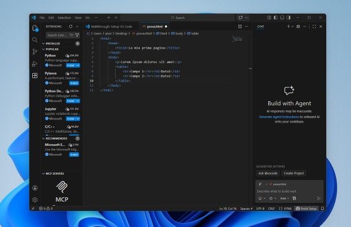Open the Copilot chat icon in title bar
This screenshot has width=351, height=227.
pyautogui.click(x=241, y=17)
